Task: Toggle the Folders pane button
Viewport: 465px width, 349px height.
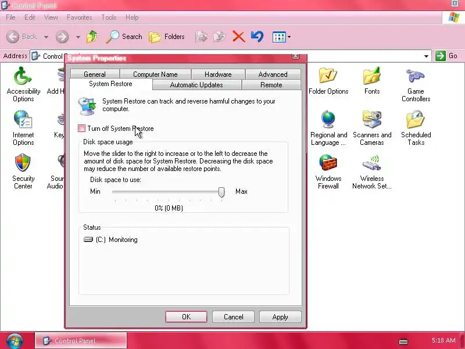Action: coord(167,37)
